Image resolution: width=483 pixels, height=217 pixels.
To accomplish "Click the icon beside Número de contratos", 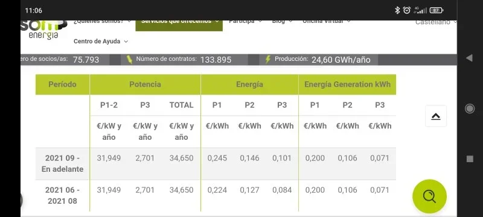I will [129, 59].
